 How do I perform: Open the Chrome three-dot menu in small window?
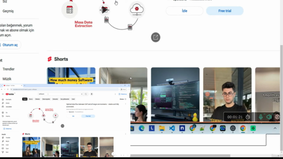coord(129,89)
